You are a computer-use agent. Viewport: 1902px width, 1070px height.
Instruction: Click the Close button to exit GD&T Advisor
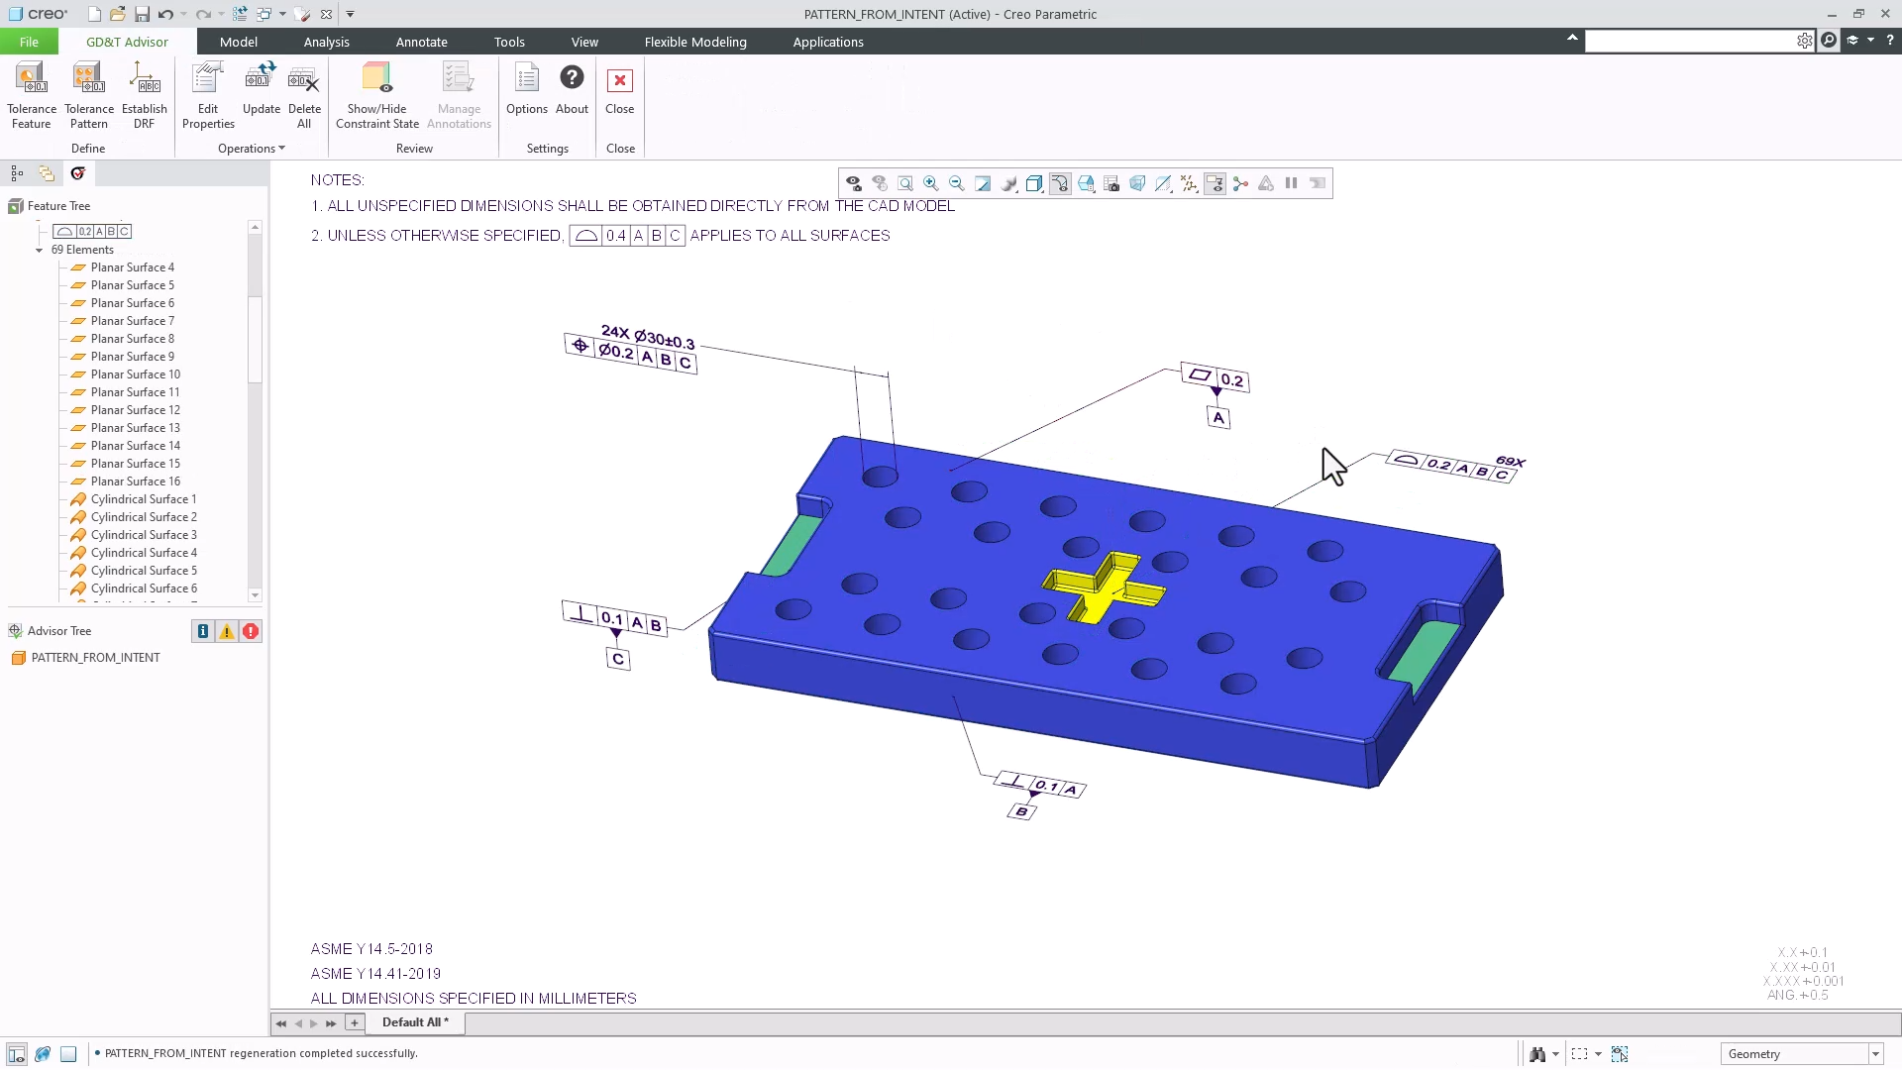[619, 94]
